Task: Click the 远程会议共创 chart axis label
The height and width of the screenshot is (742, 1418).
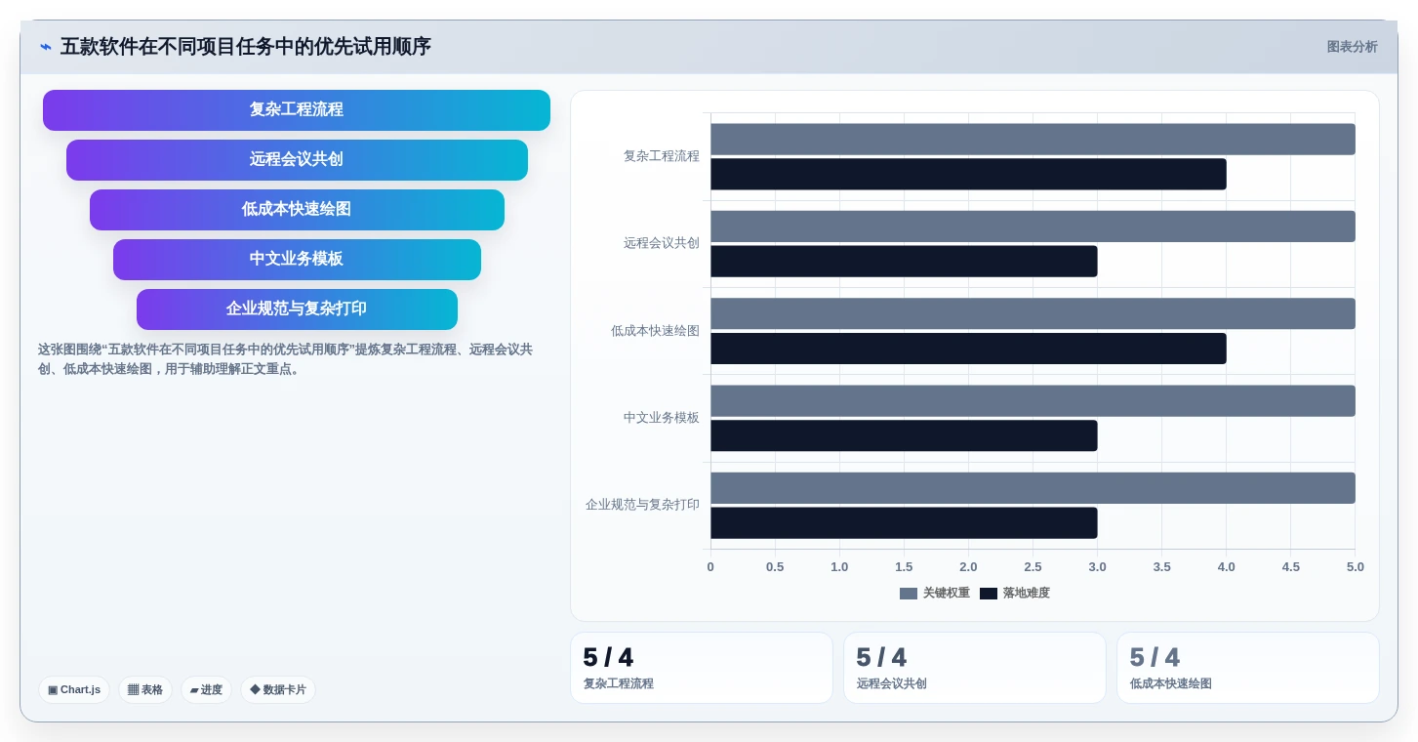Action: click(662, 243)
